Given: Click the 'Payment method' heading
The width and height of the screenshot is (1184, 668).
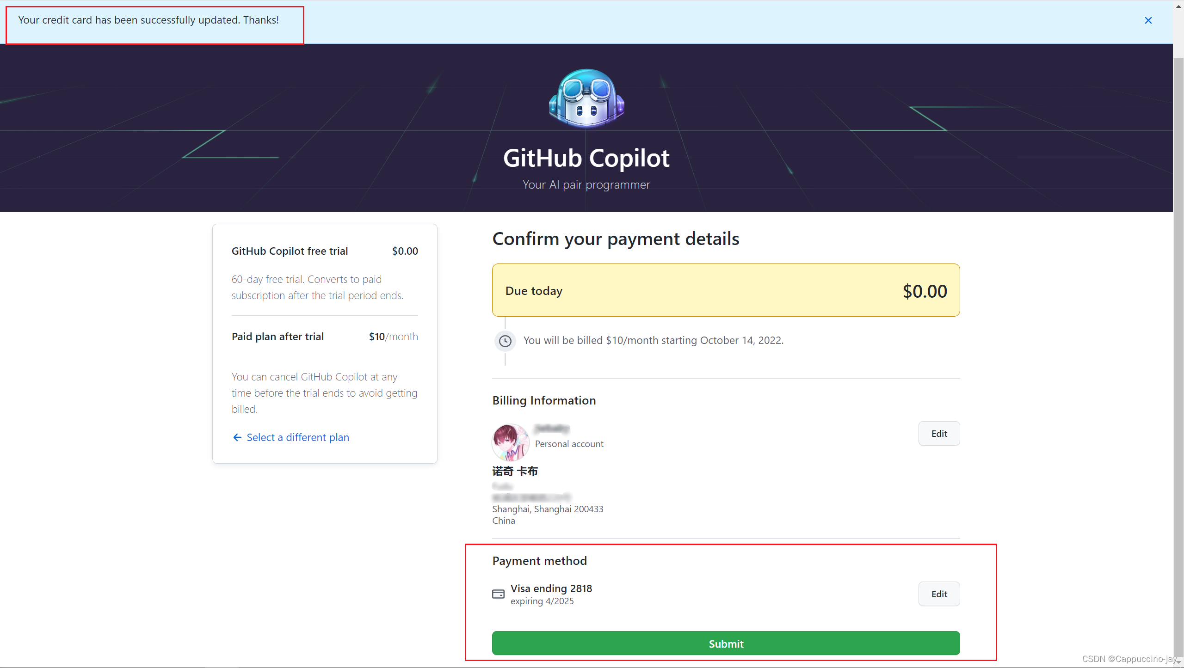Looking at the screenshot, I should click(539, 561).
